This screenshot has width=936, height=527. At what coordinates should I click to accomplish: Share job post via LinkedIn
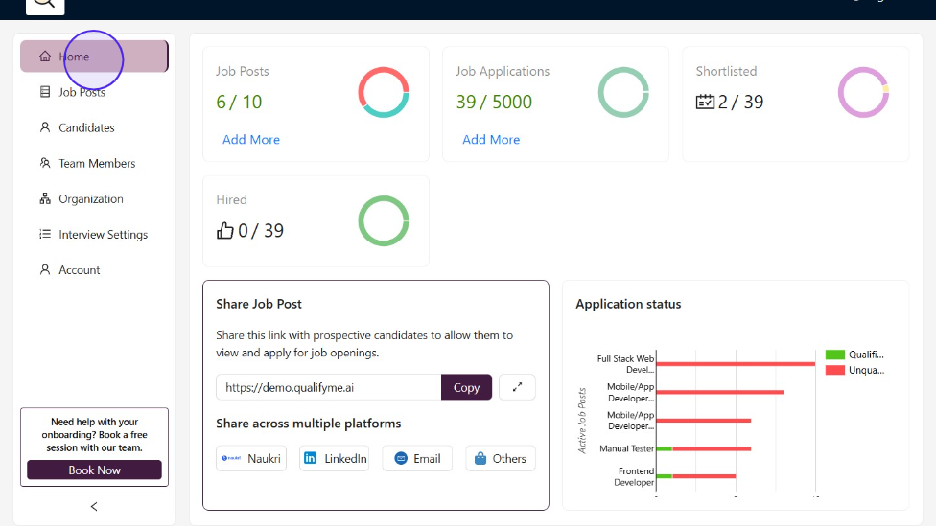point(335,459)
